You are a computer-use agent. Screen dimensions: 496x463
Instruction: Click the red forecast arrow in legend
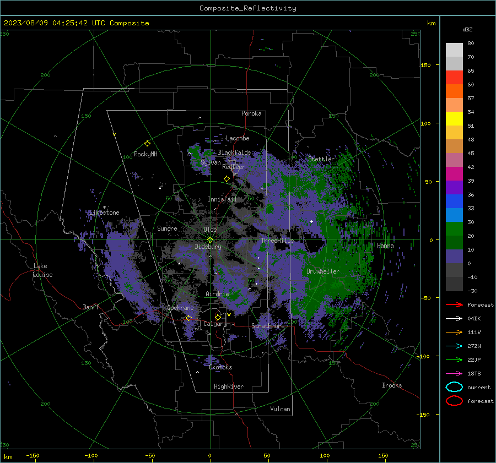(x=454, y=304)
